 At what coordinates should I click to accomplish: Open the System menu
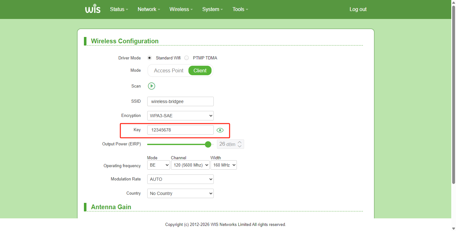(x=212, y=9)
